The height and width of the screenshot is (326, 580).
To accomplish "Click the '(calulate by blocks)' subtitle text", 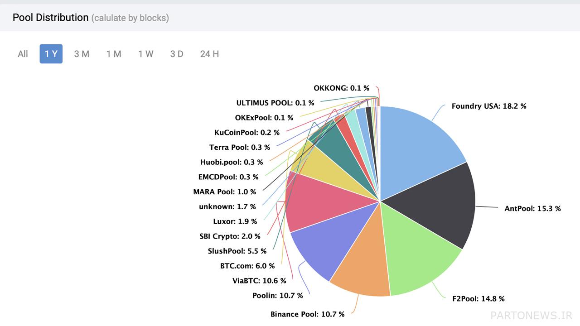I will coord(130,18).
